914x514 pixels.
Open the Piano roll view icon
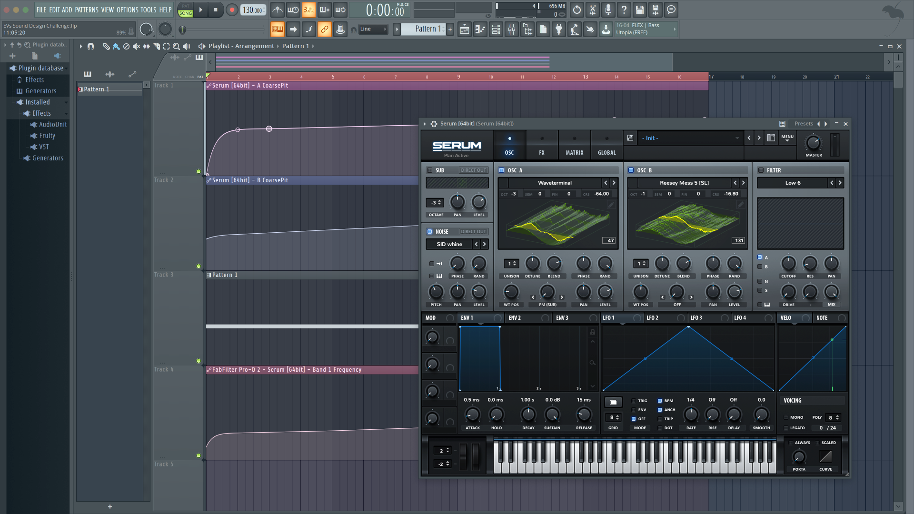coord(480,30)
